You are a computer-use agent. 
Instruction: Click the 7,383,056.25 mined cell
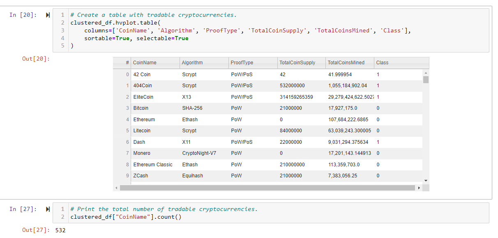pyautogui.click(x=350, y=176)
